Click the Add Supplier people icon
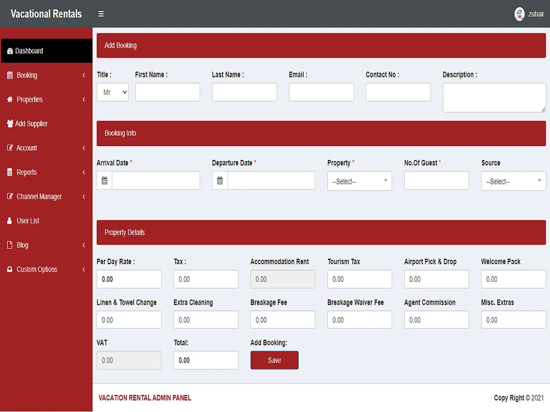The image size is (550, 412). coord(10,124)
